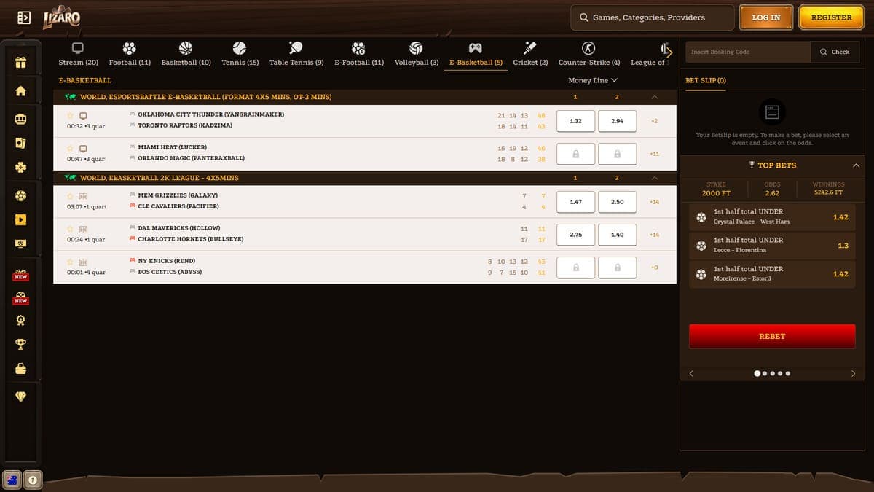Open the Money Line market dropdown
Image resolution: width=874 pixels, height=492 pixels.
coord(593,80)
